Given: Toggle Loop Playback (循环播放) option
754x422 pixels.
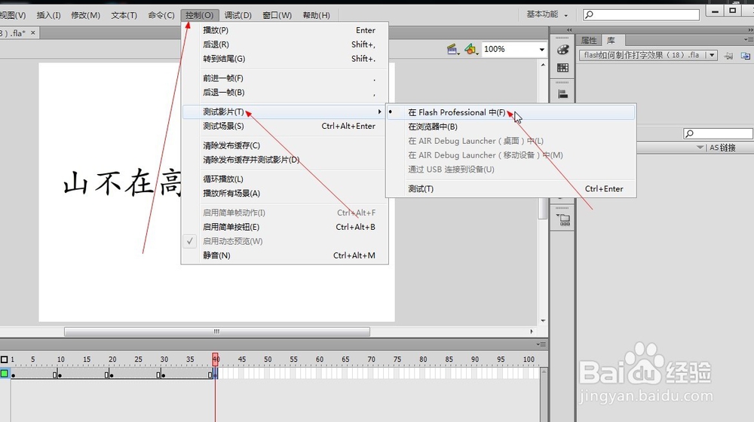Looking at the screenshot, I should click(x=285, y=179).
